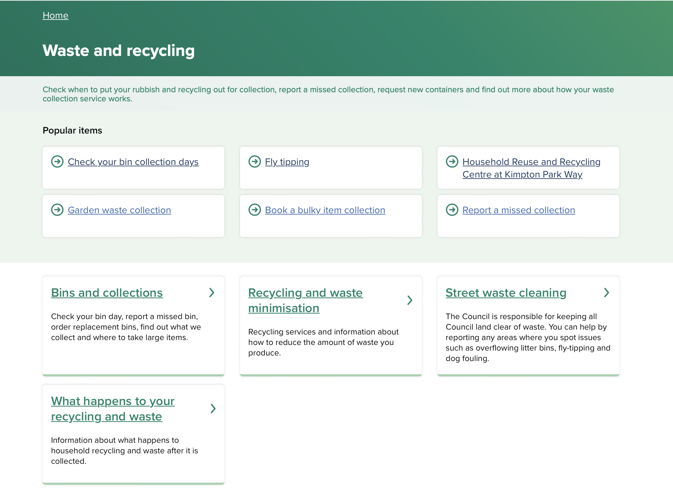Image resolution: width=673 pixels, height=497 pixels.
Task: Open Garden waste collection link
Action: (120, 210)
